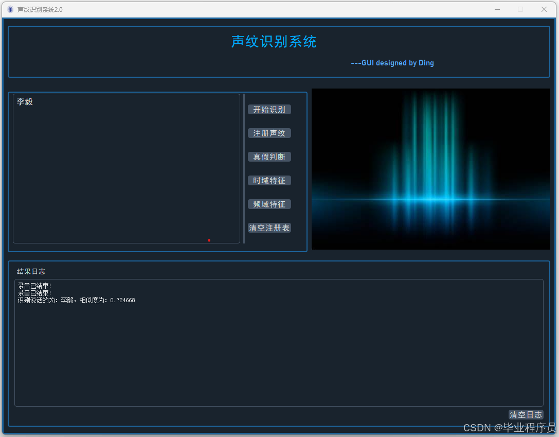Click the first 录音已结束! log line

coord(34,286)
